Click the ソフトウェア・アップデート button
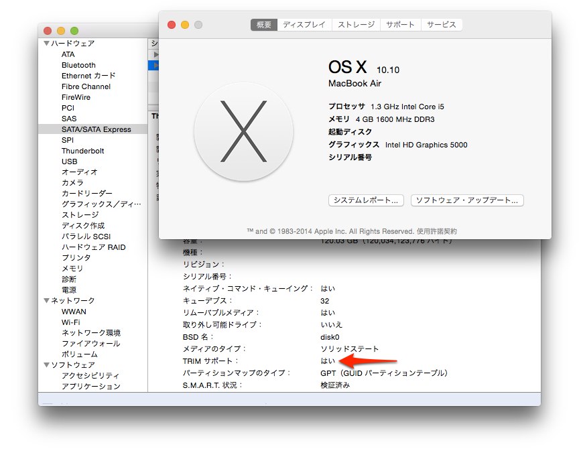 pyautogui.click(x=467, y=200)
